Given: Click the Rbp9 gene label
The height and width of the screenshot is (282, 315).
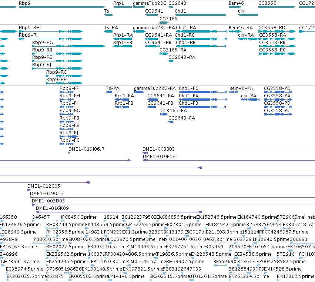Looking at the screenshot, I should pyautogui.click(x=25, y=3).
